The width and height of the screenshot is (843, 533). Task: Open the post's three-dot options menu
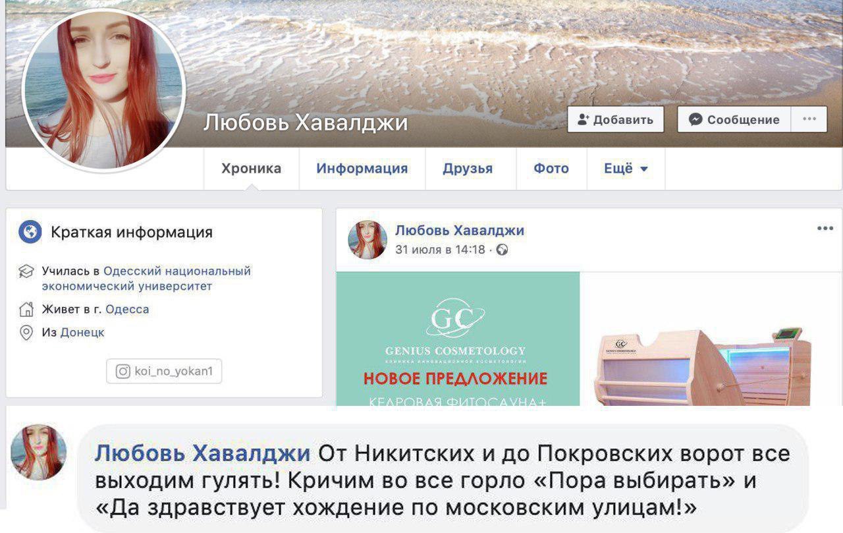click(x=825, y=229)
